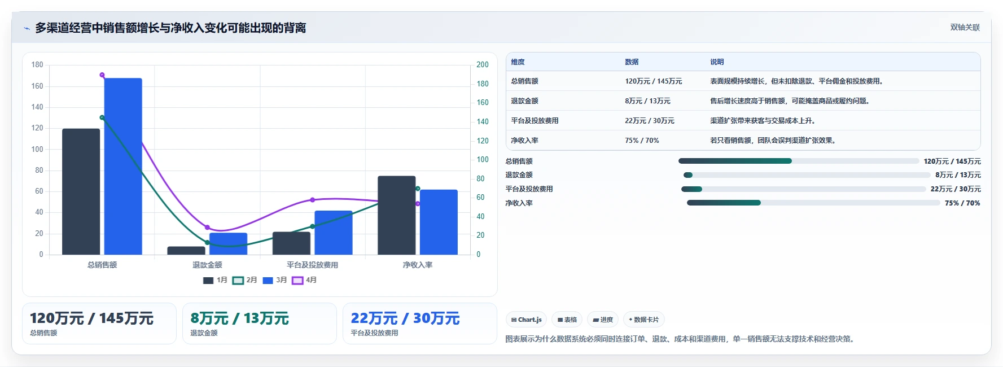1003x367 pixels.
Task: Toggle the 3月 legend item
Action: (x=275, y=280)
